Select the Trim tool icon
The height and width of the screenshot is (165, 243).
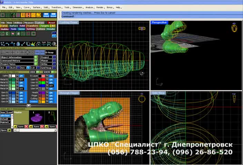pos(49,44)
